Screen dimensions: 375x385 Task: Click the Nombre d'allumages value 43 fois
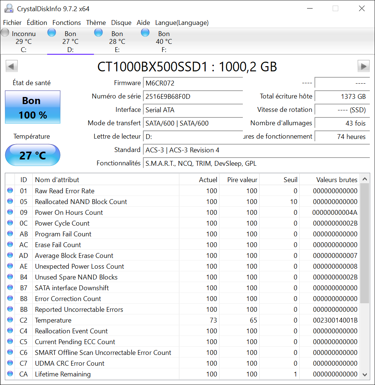(342, 123)
